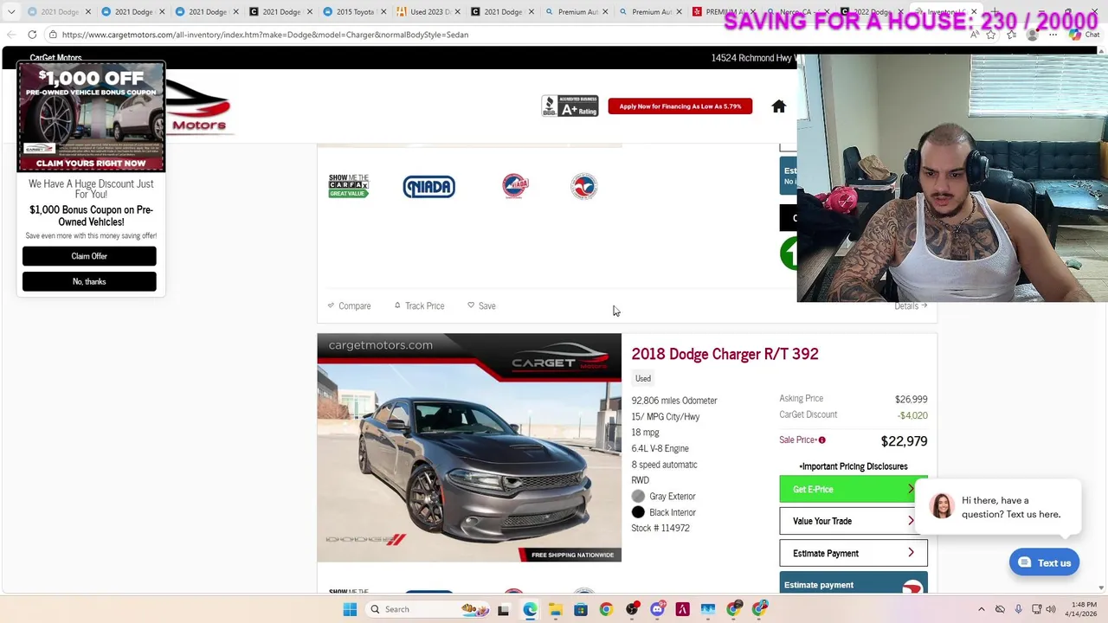
Task: Click Apply Now for Financing red button
Action: click(x=680, y=106)
